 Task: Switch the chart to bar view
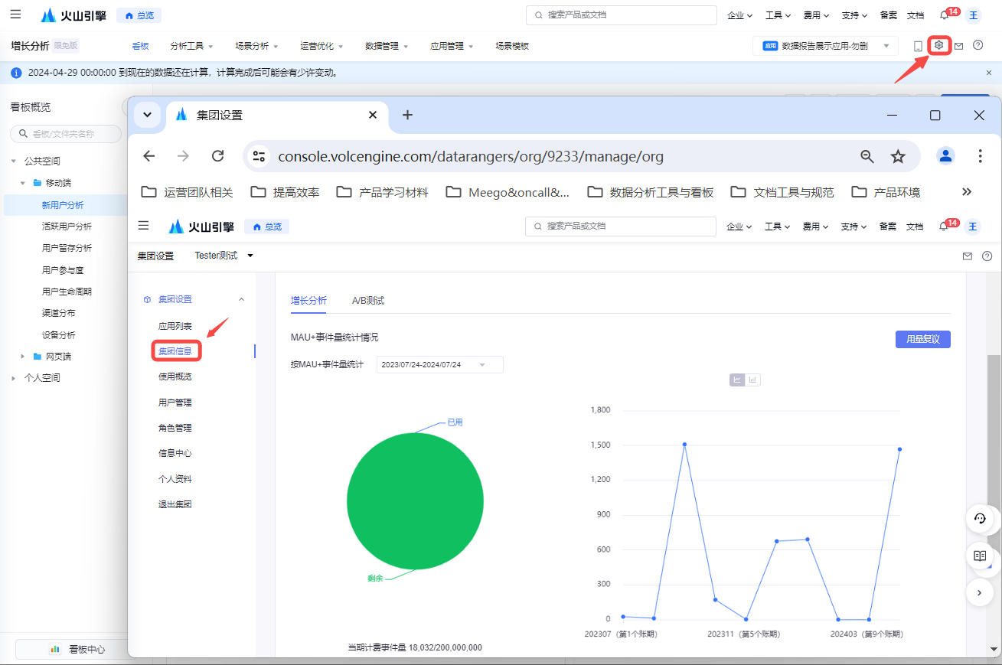753,379
